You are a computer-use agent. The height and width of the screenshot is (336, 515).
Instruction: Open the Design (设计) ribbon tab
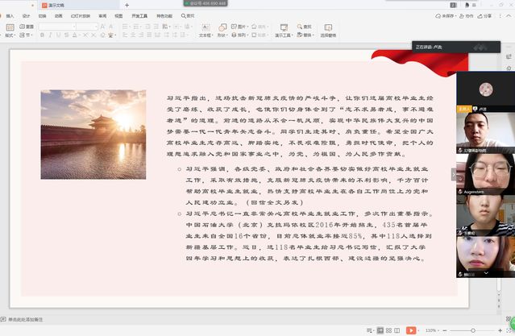point(27,15)
